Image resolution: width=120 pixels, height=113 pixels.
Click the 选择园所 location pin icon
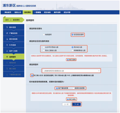(x=7, y=57)
